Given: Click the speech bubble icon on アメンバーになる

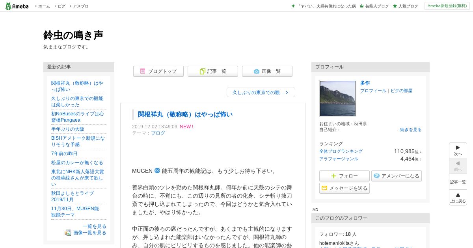Looking at the screenshot, I should (x=377, y=176).
